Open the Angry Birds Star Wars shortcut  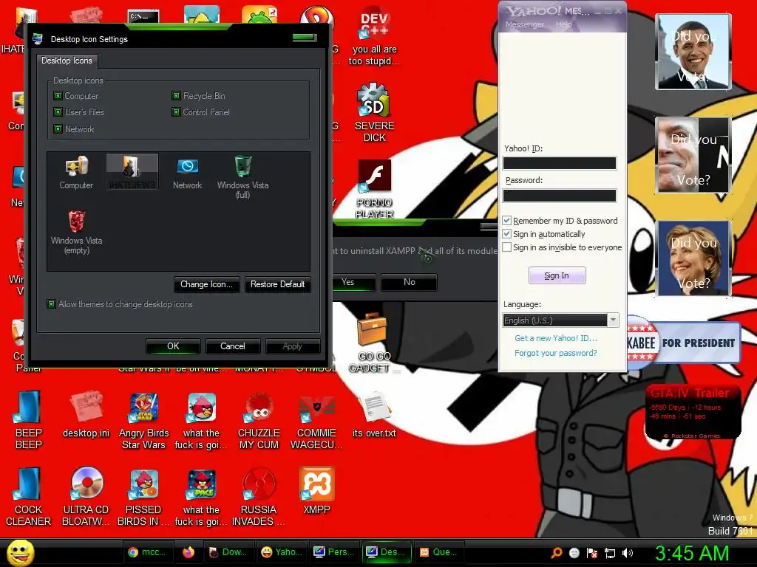click(143, 422)
